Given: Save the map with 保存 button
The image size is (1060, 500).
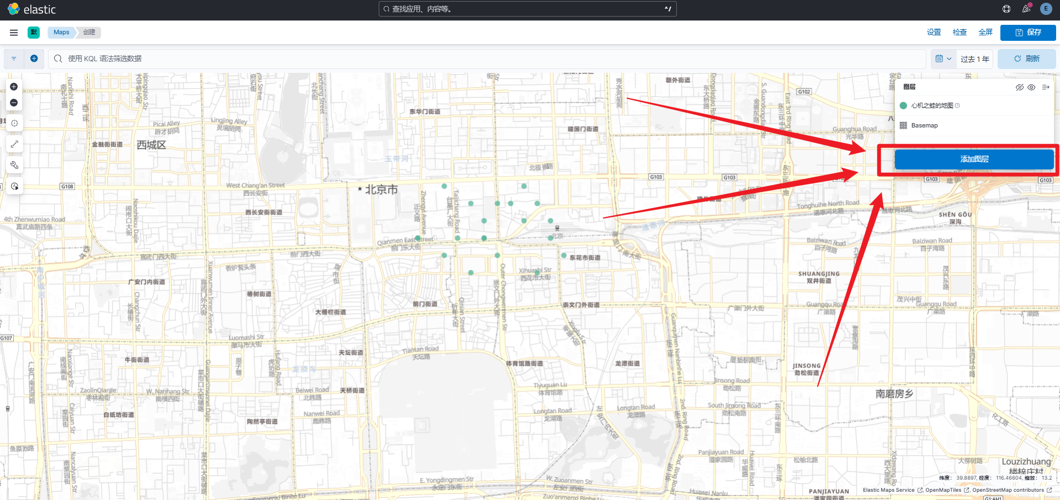Looking at the screenshot, I should point(1028,33).
